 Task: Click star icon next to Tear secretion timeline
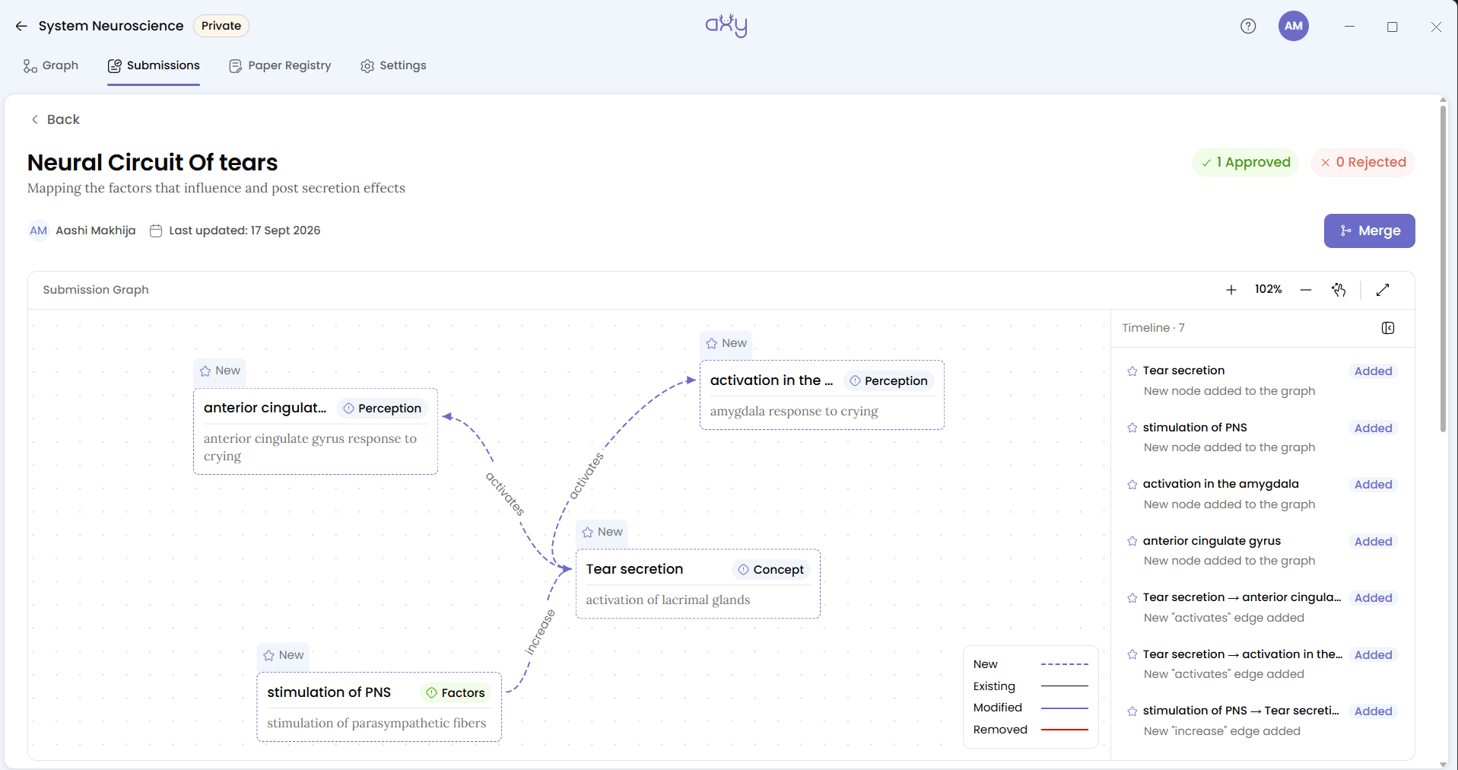click(x=1132, y=371)
